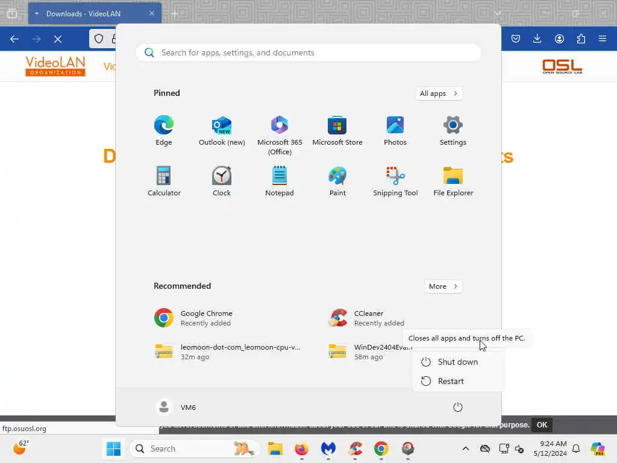
Task: Open File Explorer from the taskbar
Action: (x=275, y=449)
